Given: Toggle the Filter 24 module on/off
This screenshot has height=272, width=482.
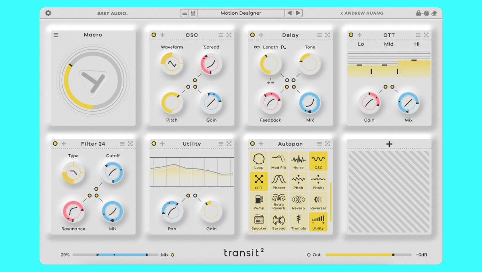Looking at the screenshot, I should pos(55,144).
